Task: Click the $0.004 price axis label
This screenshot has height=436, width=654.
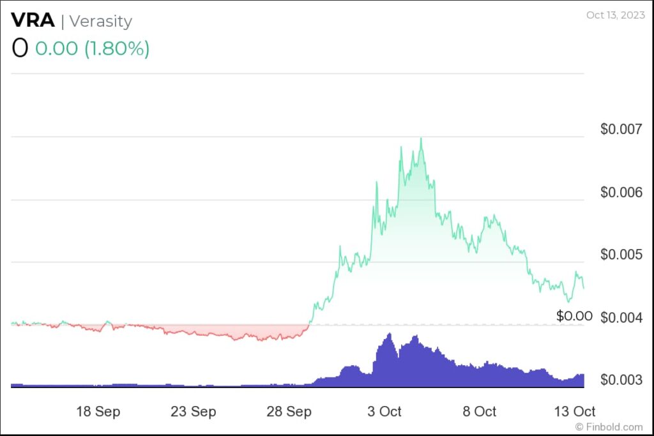Action: (621, 318)
